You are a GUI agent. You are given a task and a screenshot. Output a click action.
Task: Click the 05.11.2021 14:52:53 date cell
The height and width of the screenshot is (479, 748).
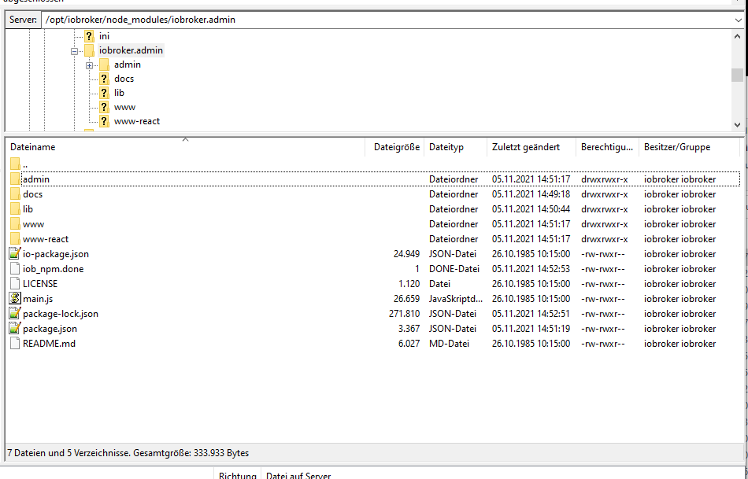(531, 269)
